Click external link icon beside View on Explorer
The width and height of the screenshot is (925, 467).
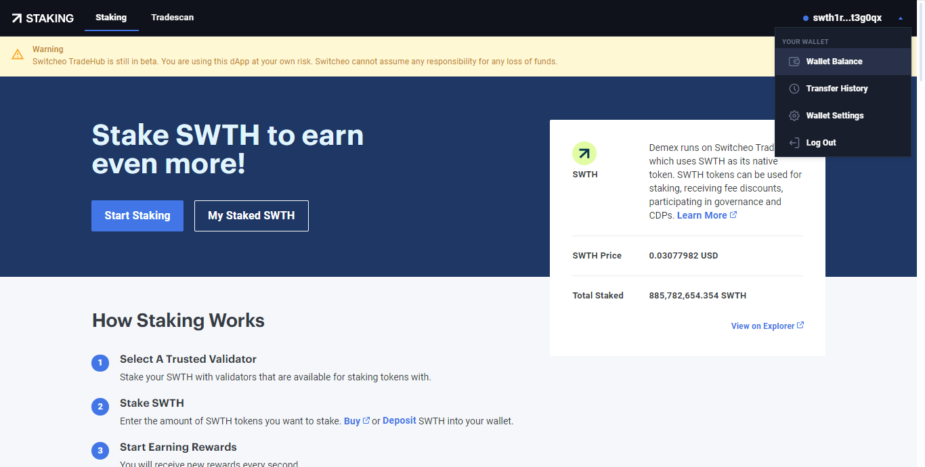[x=800, y=325]
